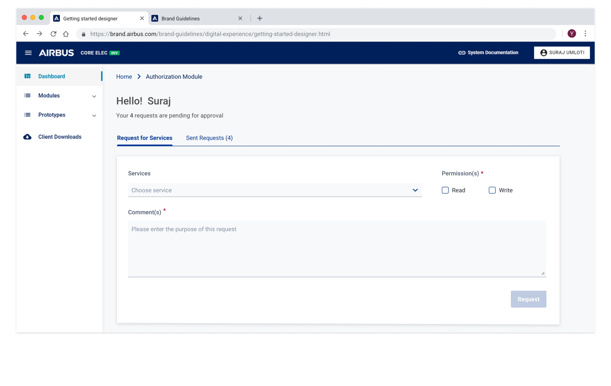611x386 pixels.
Task: Switch to Sent Requests (4) tab
Action: [209, 138]
